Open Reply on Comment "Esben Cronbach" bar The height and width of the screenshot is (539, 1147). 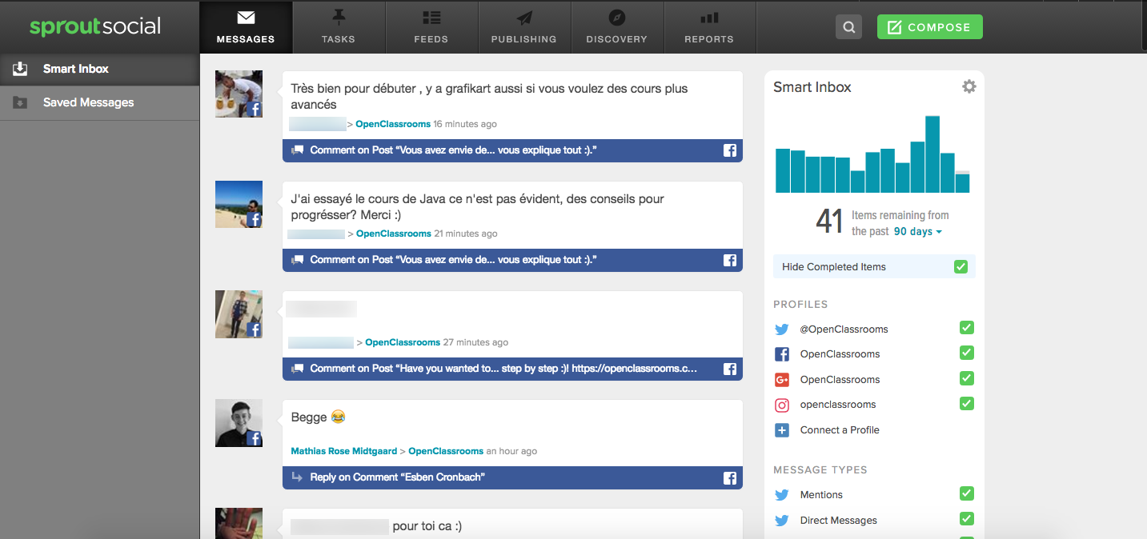pos(512,477)
